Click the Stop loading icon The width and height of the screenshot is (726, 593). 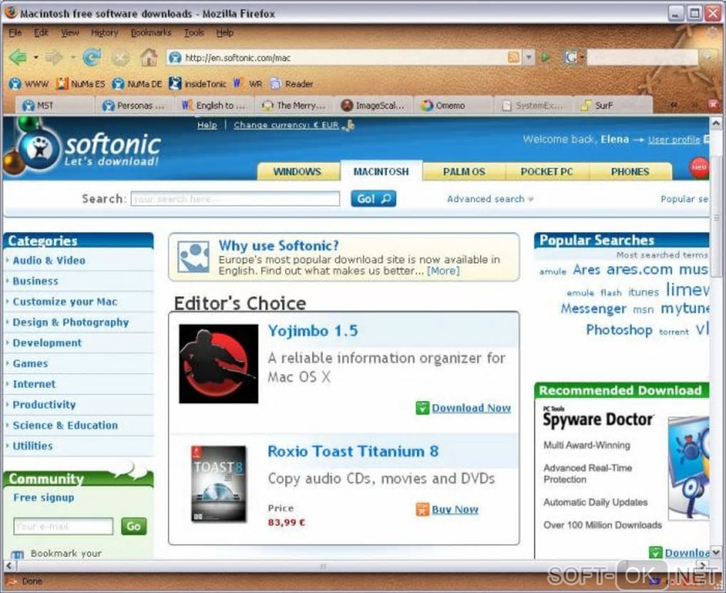(120, 58)
